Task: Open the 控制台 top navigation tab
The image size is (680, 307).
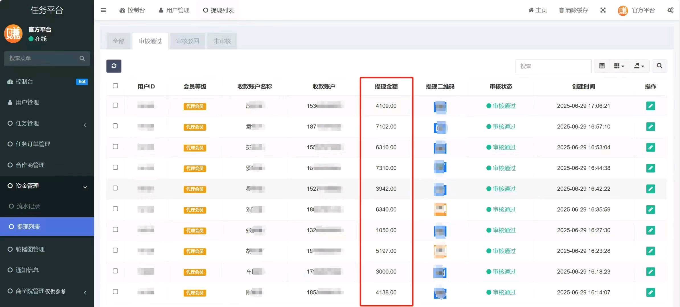Action: [132, 10]
